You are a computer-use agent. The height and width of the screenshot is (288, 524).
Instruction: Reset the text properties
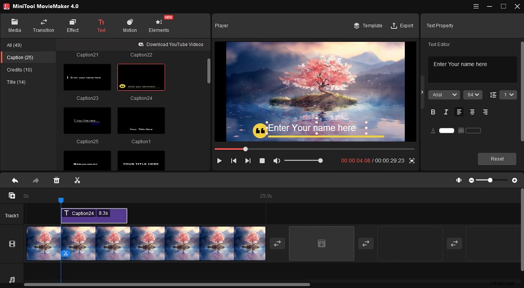coord(497,158)
